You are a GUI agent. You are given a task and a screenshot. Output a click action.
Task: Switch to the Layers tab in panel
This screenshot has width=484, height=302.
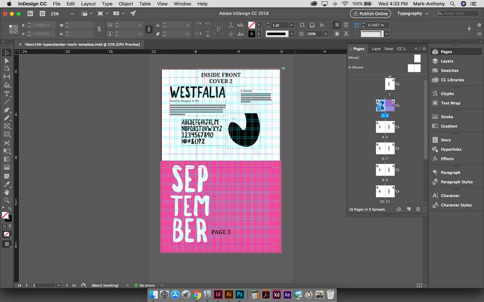pyautogui.click(x=376, y=49)
